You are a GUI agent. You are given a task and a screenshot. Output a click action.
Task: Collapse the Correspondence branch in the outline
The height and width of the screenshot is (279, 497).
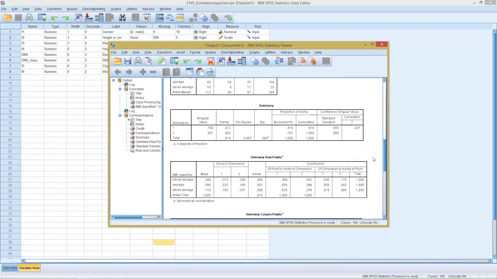click(120, 115)
